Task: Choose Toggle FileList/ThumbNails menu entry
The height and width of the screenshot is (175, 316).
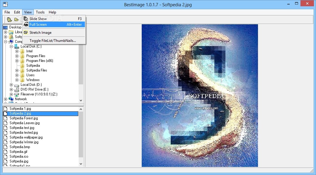Action: tap(54, 41)
